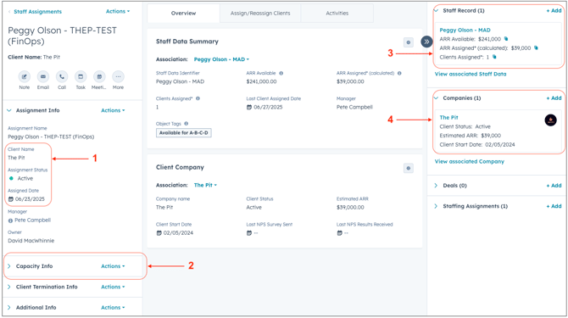Add a Staff Record association
Viewport: 568px width, 318px height.
click(554, 10)
